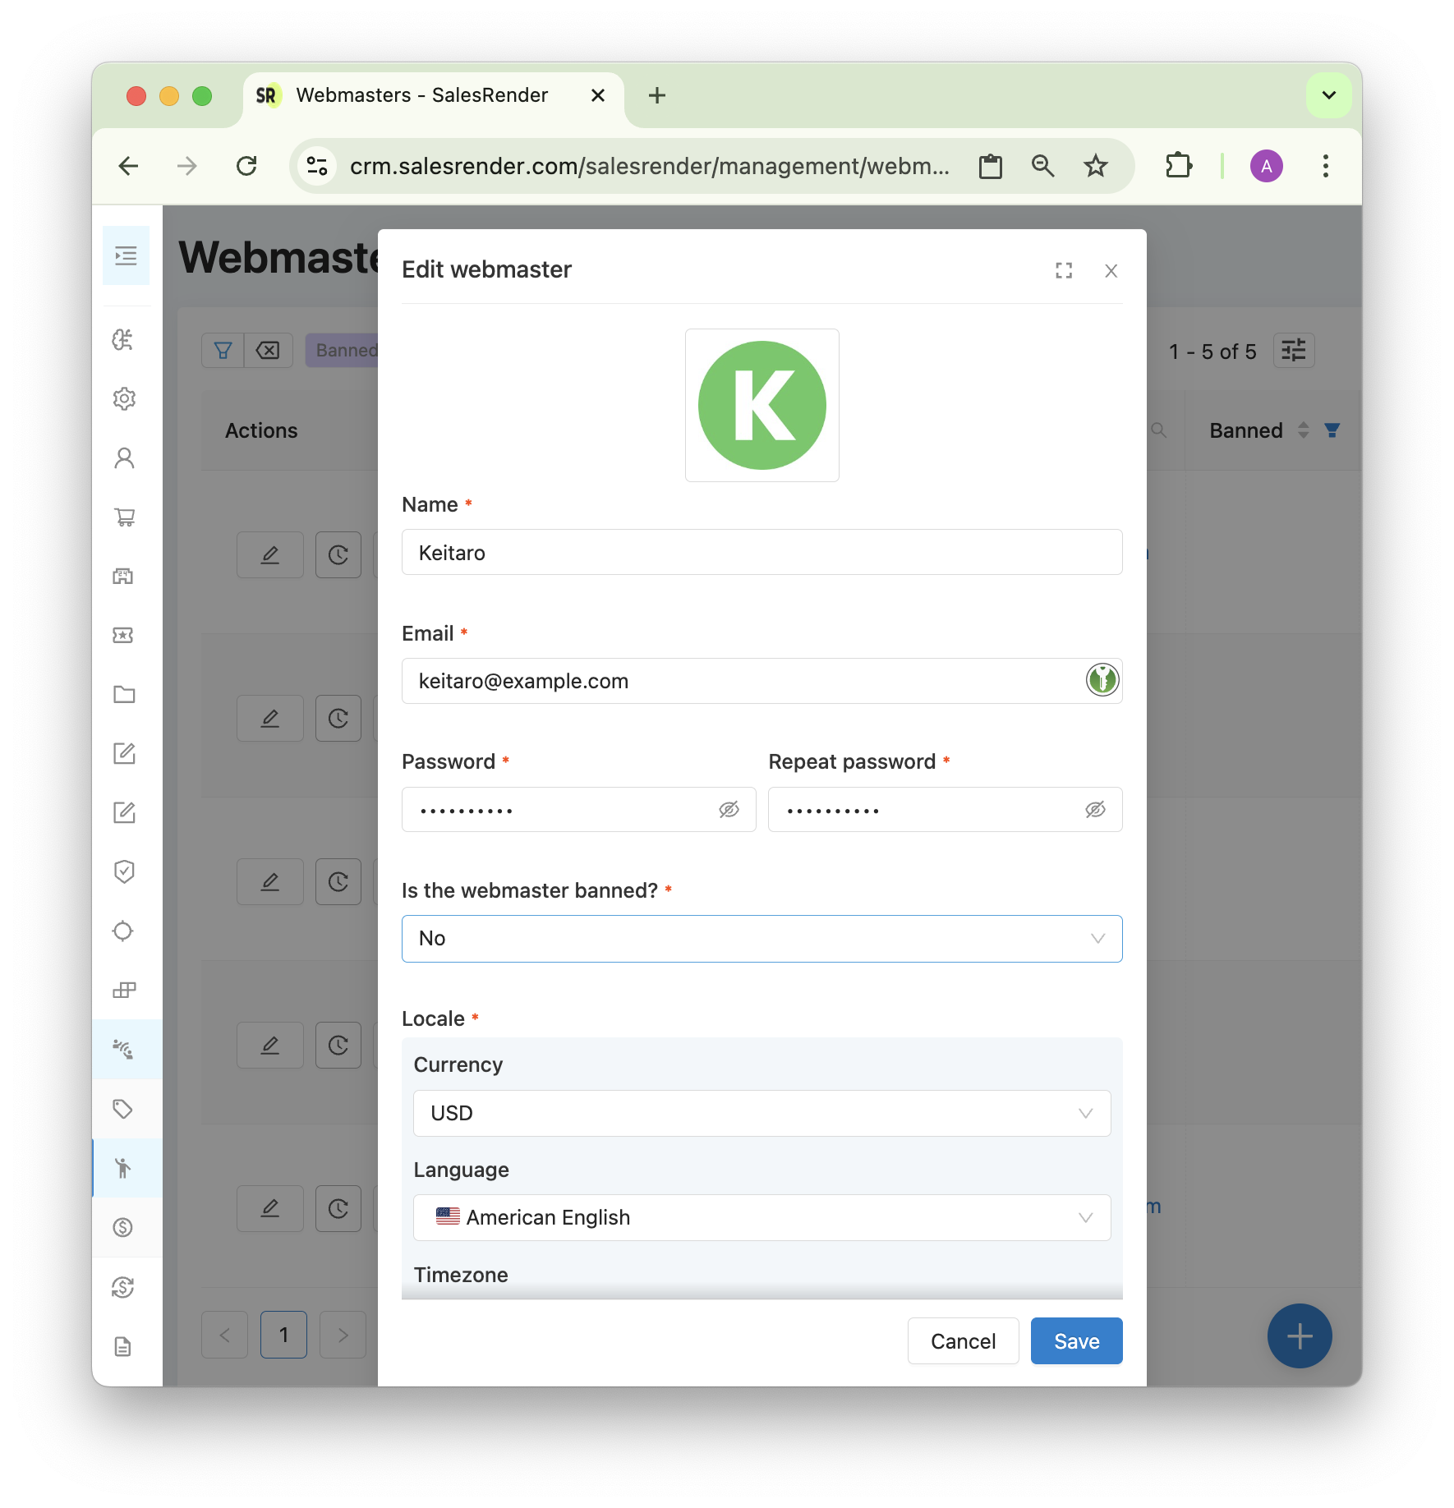Click the site info icon in address bar
1454x1508 pixels.
317,167
